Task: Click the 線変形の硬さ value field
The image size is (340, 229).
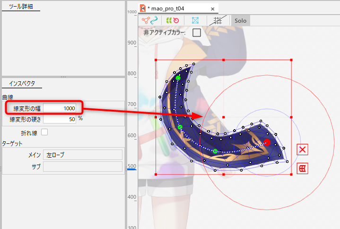Action: tap(60, 119)
